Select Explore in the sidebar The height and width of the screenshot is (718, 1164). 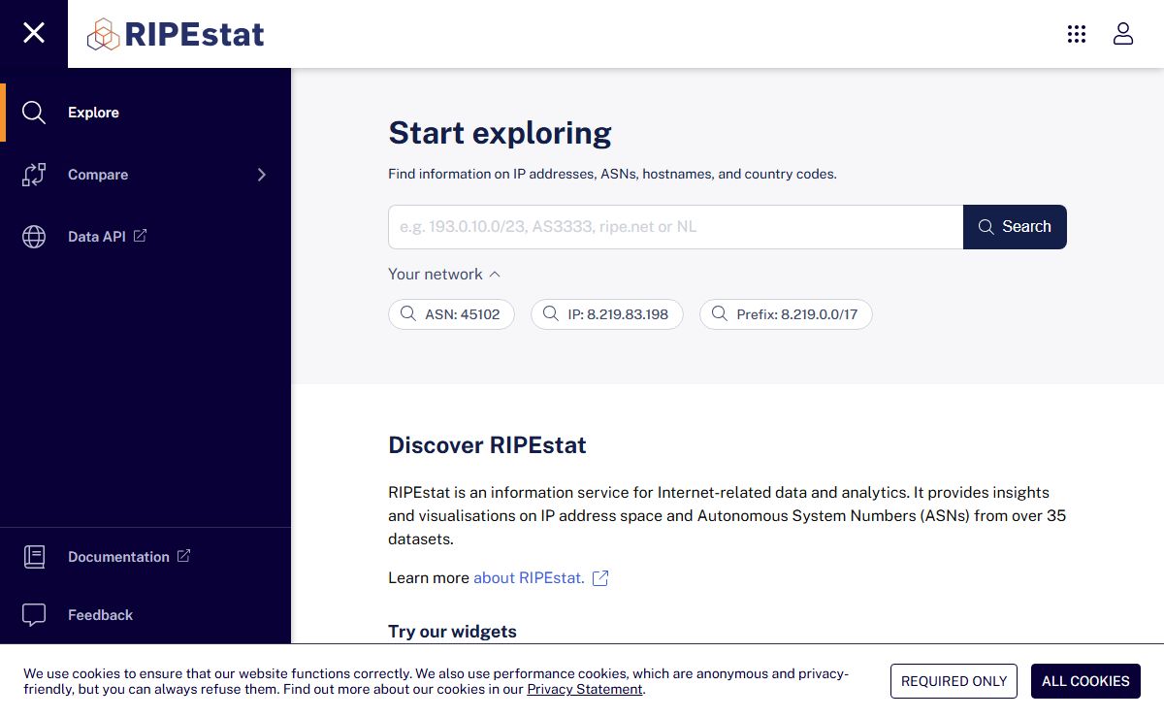pos(93,113)
